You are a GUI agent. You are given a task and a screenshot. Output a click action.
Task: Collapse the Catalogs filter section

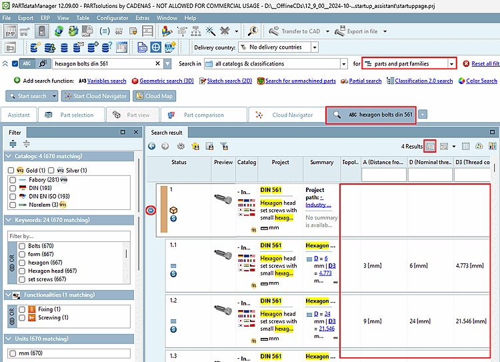point(9,156)
